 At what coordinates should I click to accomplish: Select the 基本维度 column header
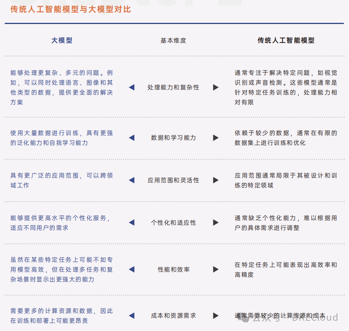click(x=173, y=41)
